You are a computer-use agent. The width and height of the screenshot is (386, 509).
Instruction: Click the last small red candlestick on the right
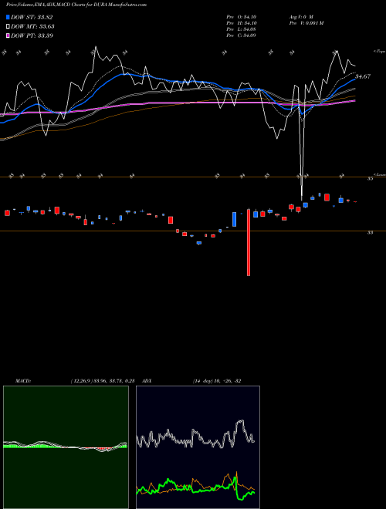point(355,202)
